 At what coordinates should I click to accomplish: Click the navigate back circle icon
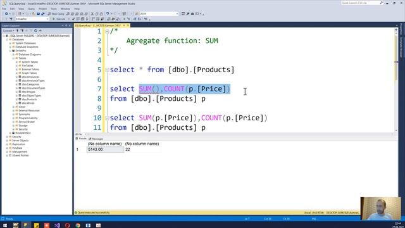6,14
